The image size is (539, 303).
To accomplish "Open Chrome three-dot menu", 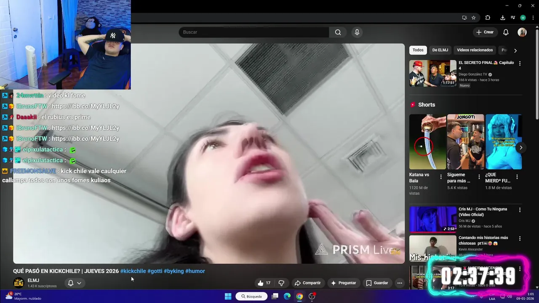I will 533,18.
